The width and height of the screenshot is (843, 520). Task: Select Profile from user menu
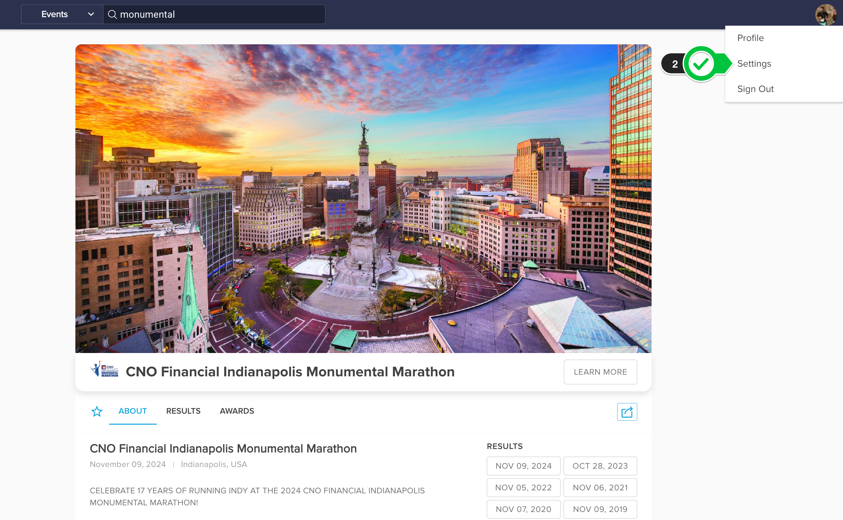pyautogui.click(x=750, y=38)
